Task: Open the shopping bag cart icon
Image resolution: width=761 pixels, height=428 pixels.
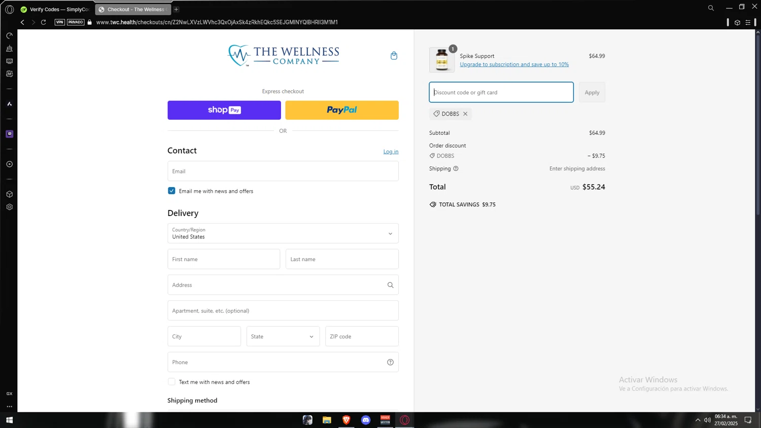Action: 394,56
